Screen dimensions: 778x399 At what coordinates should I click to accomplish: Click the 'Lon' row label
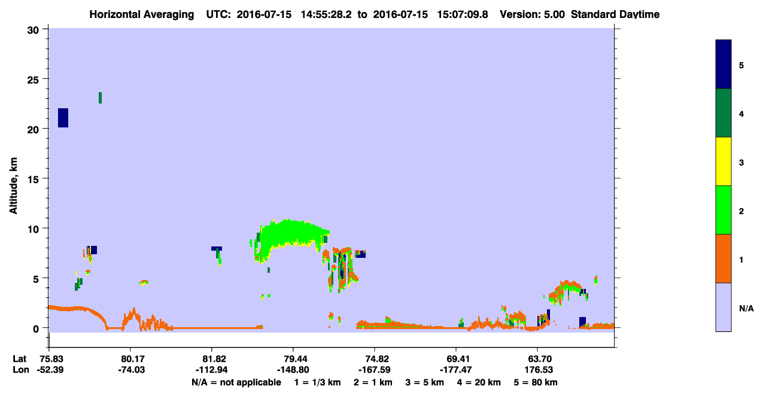(x=20, y=370)
